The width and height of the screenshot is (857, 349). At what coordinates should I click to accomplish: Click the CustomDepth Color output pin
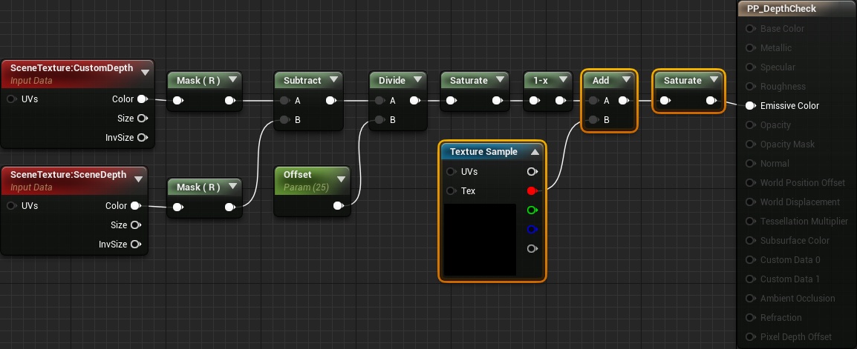(x=142, y=99)
